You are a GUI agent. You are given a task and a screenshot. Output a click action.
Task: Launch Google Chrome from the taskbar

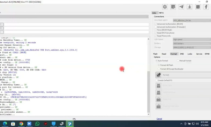coord(21,124)
